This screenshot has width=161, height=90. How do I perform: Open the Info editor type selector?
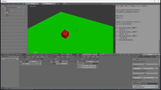(3, 4)
